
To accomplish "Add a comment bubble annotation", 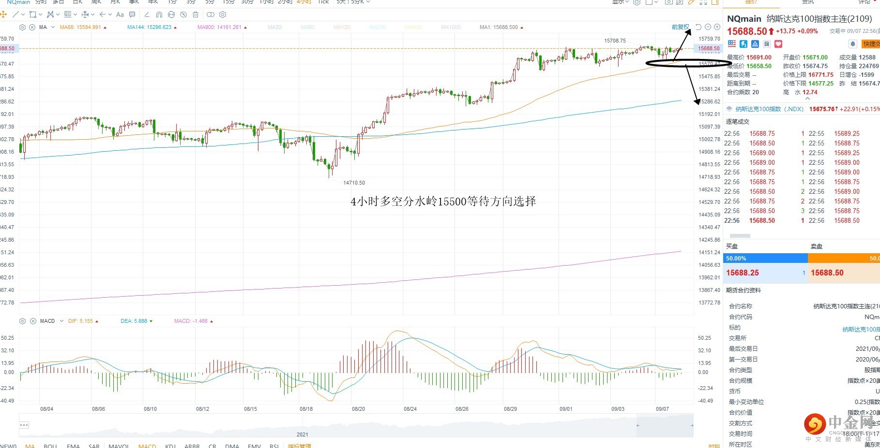I will click(132, 14).
